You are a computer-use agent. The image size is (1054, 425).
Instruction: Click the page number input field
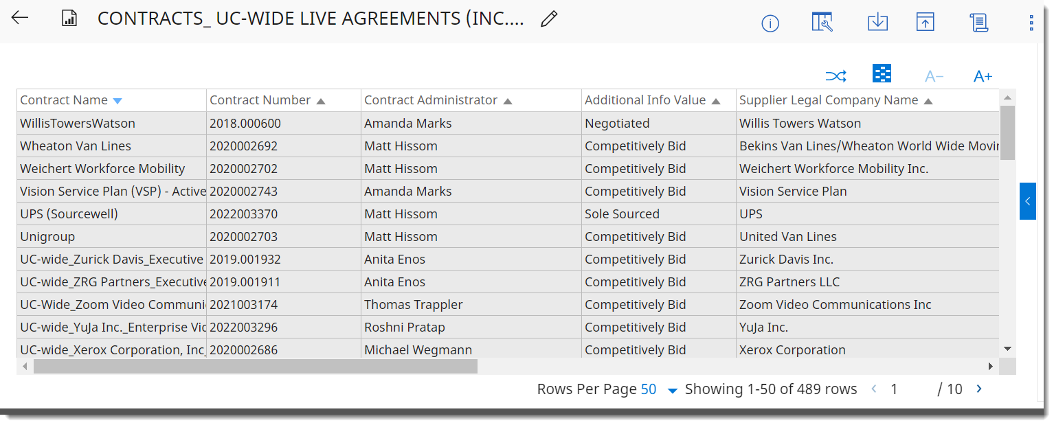coord(906,389)
